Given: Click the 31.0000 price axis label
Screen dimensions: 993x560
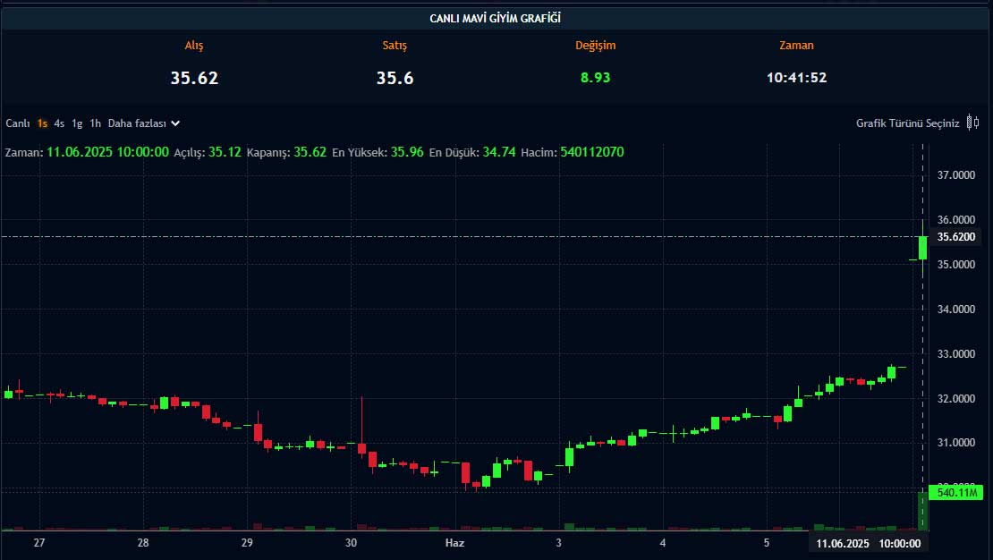Looking at the screenshot, I should (x=956, y=443).
